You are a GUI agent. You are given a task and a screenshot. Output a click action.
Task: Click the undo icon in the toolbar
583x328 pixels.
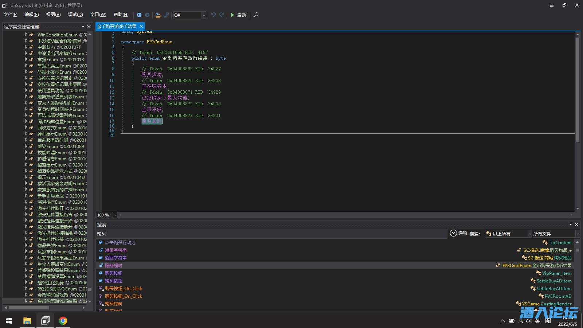point(214,15)
